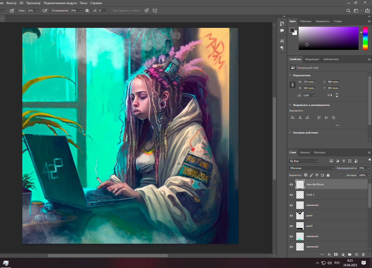Toggle visibility of Слой 1 layer
The height and width of the screenshot is (268, 372).
click(x=291, y=195)
